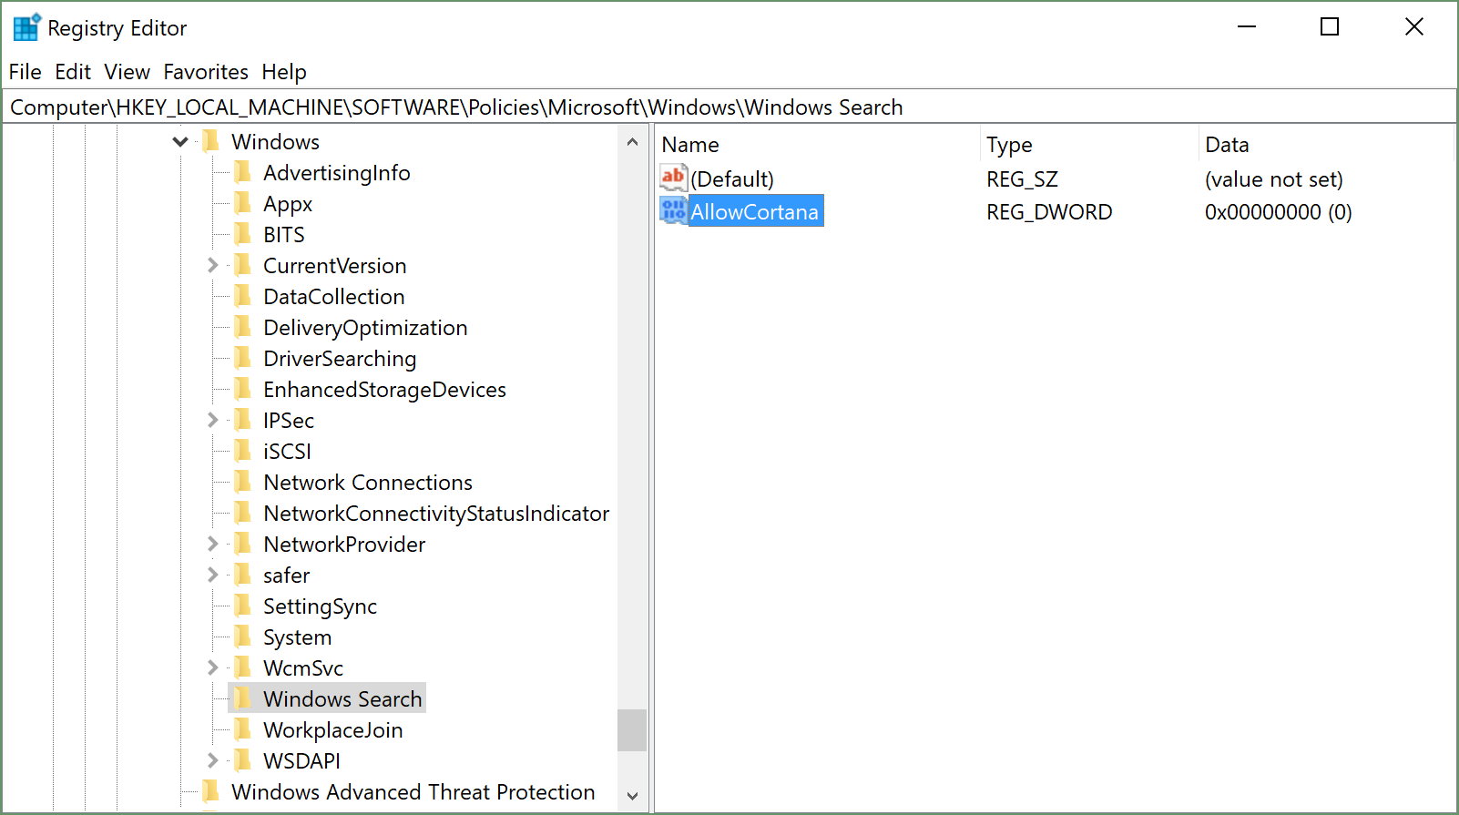Select the Windows Advanced Threat Protection label
The height and width of the screenshot is (815, 1459).
tap(413, 791)
